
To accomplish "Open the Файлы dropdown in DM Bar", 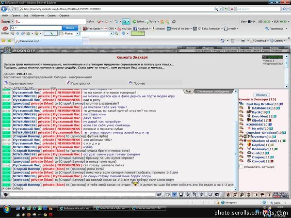I will [x=78, y=33].
